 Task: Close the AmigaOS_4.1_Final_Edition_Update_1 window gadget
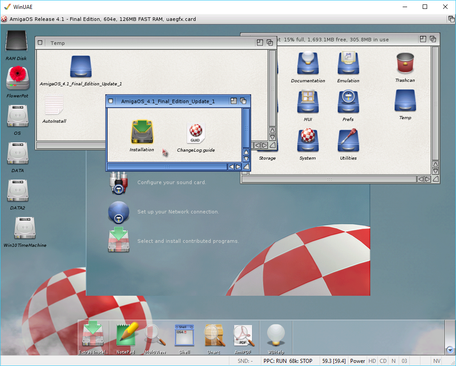click(111, 101)
